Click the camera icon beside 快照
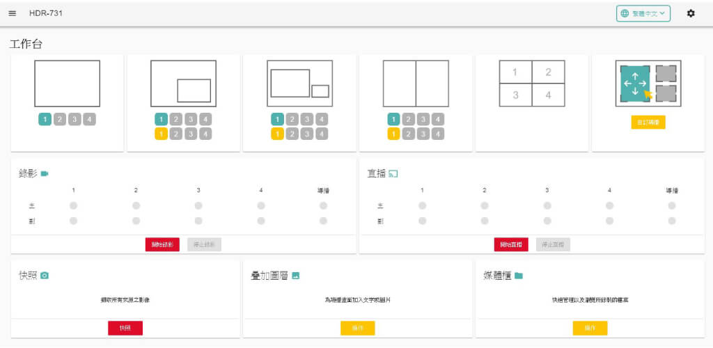Screen dimensions: 713x348 pos(45,276)
